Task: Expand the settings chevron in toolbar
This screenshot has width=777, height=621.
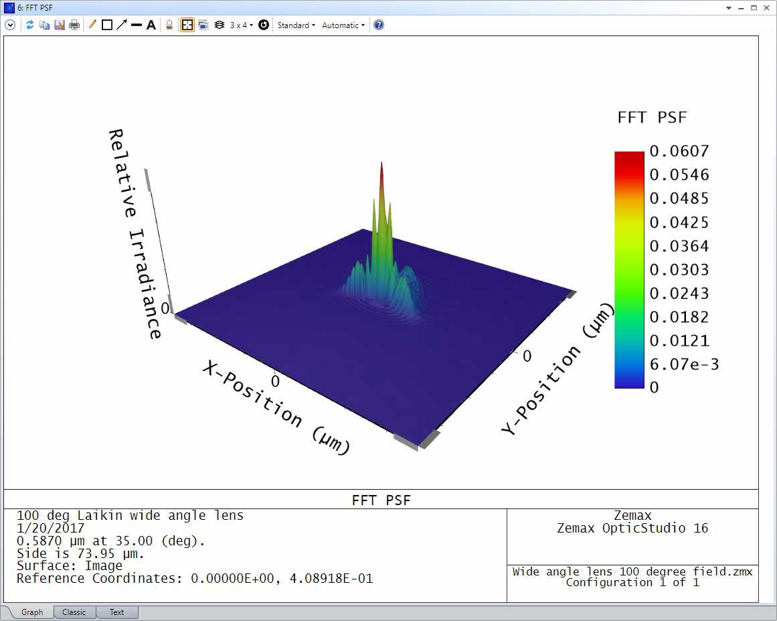Action: (x=10, y=25)
